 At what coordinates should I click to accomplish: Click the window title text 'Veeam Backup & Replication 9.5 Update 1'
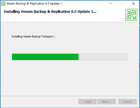pos(34,4)
